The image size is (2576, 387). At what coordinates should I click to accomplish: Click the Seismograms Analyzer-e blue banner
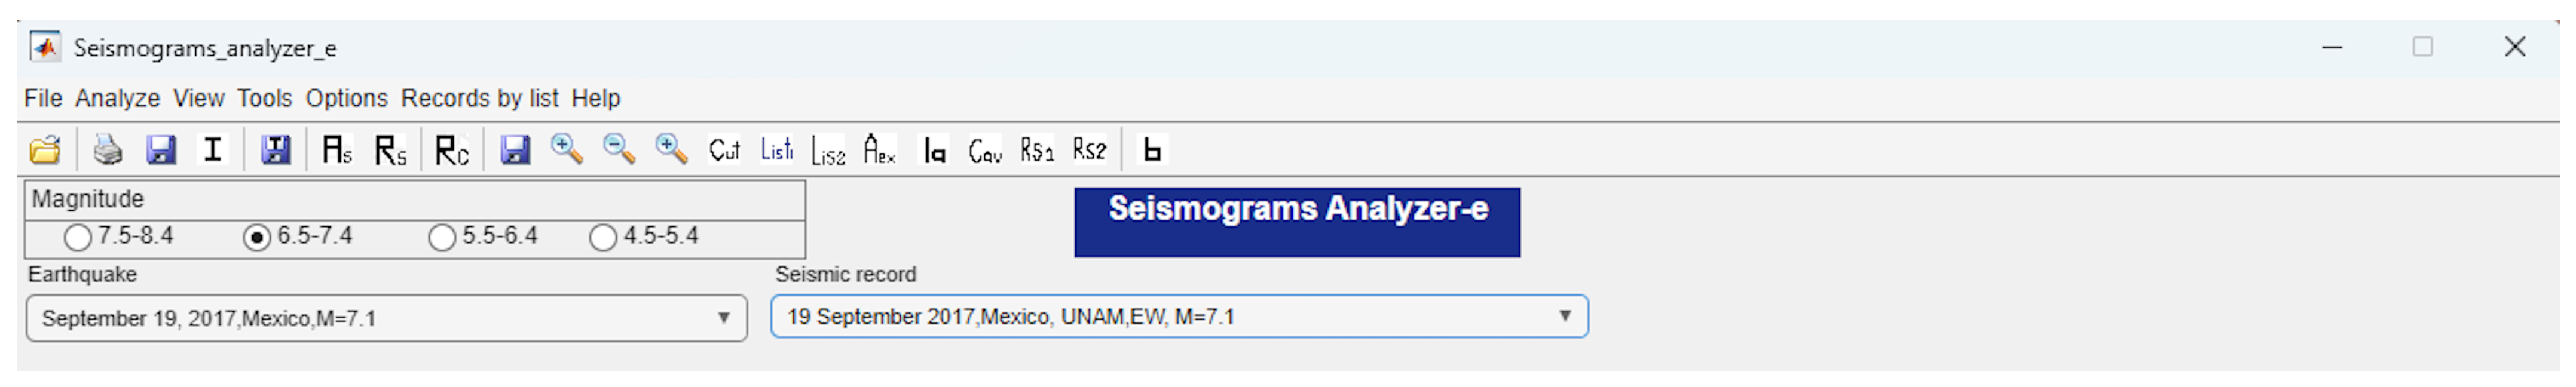[x=1298, y=223]
